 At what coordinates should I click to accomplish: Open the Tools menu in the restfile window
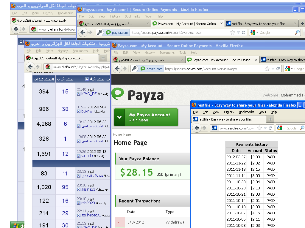(262, 112)
